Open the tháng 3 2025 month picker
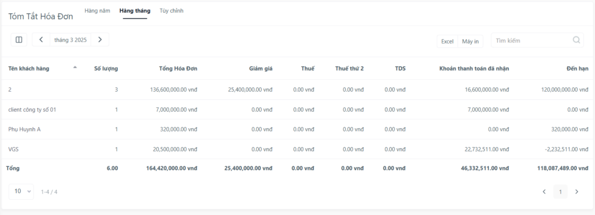This screenshot has width=595, height=215. [x=70, y=40]
